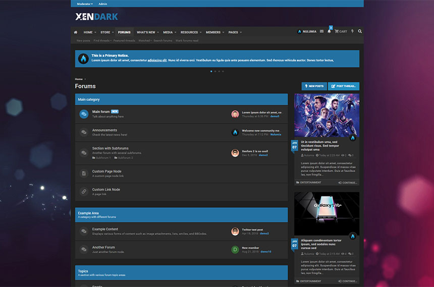Click the Main forum chat bubble icon
This screenshot has height=287, width=434.
tap(84, 114)
